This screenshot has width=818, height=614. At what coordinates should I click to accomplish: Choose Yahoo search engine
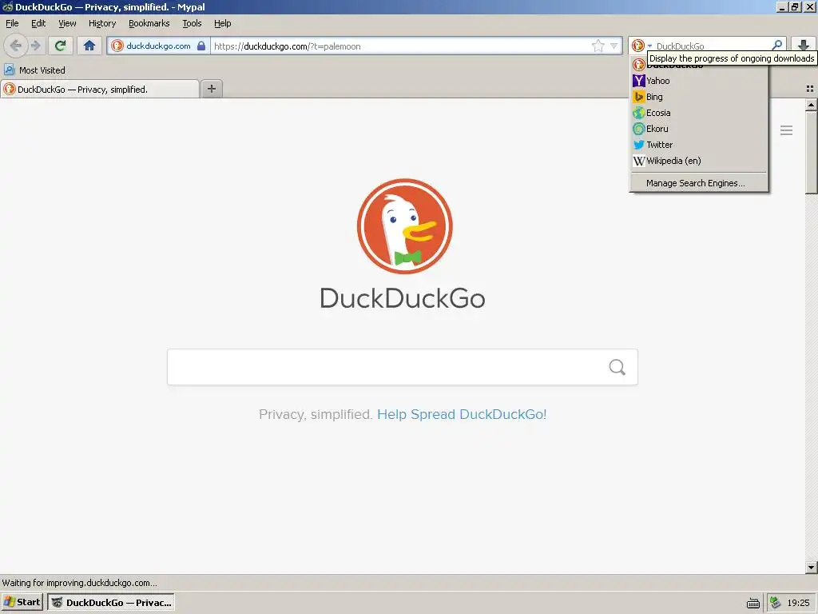point(699,81)
